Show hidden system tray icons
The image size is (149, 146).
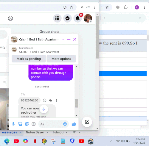click(111, 141)
